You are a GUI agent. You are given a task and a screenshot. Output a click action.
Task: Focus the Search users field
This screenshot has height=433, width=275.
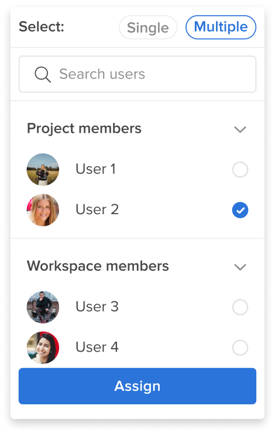[137, 74]
